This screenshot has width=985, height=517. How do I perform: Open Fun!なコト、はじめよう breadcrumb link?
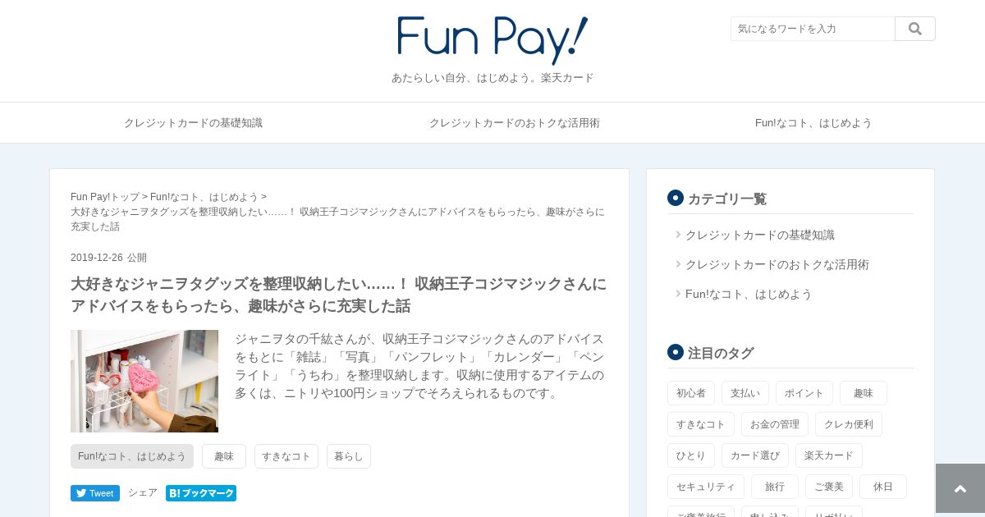coord(204,197)
